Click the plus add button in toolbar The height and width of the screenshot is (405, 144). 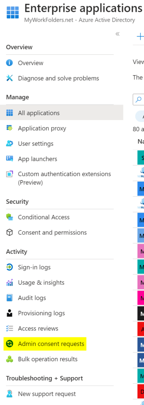[x=140, y=37]
